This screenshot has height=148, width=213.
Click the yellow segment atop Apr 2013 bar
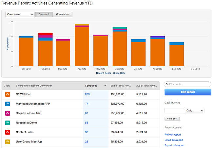click(x=82, y=25)
